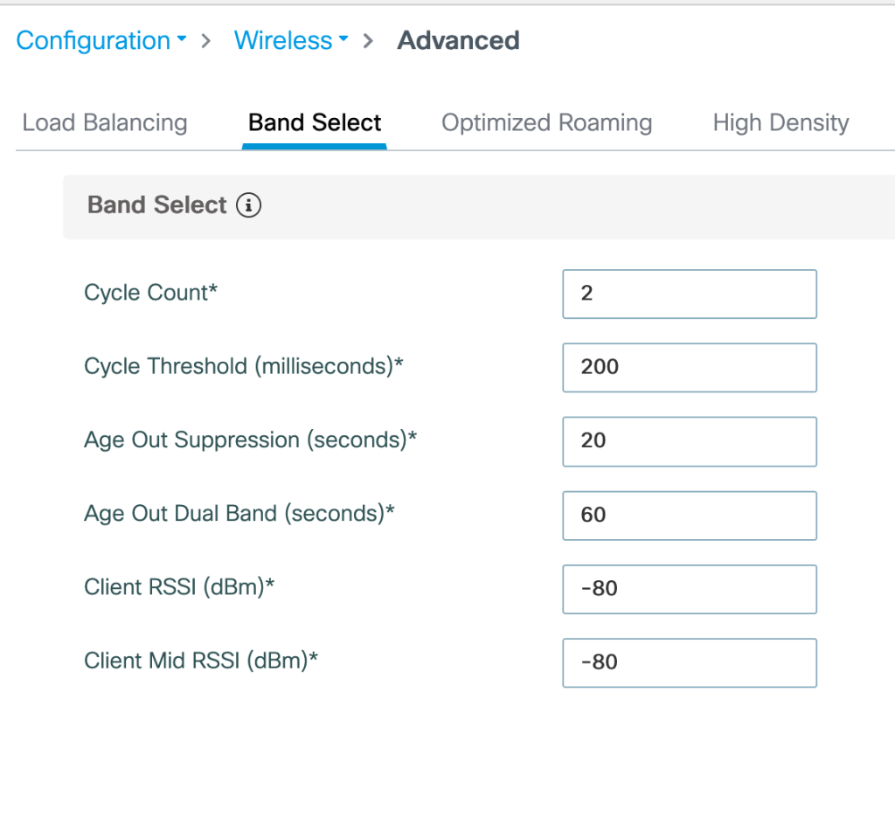
Task: Open the Wireless breadcrumb link
Action: tap(282, 40)
